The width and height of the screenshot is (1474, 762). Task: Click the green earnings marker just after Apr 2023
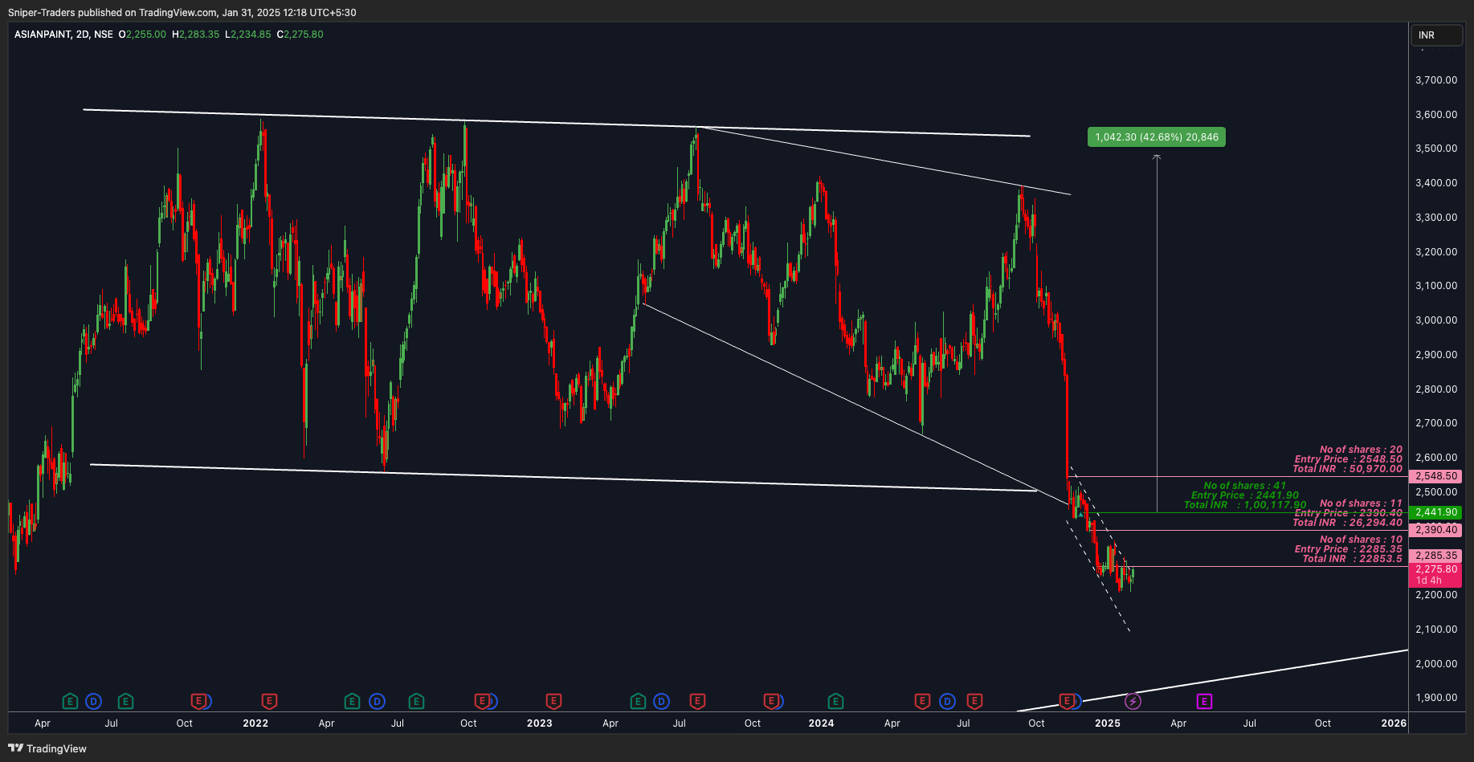pyautogui.click(x=638, y=701)
